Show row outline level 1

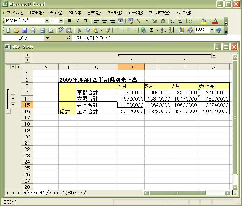coord(8,67)
